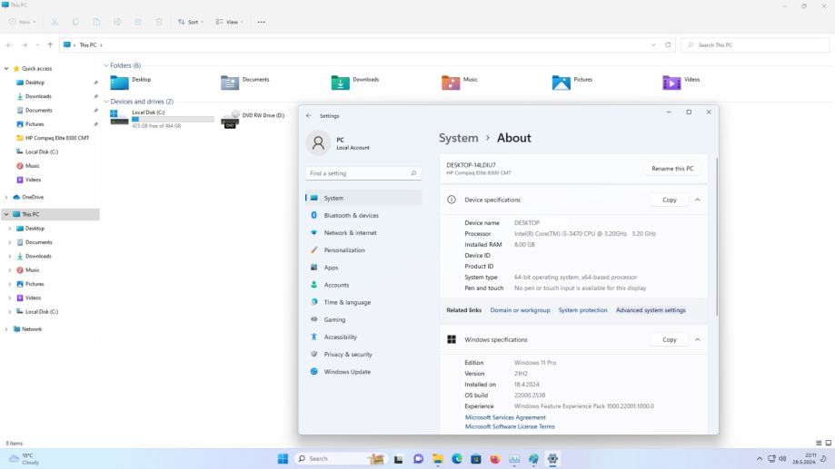Image resolution: width=835 pixels, height=469 pixels.
Task: Click the PC Local Account profile picture
Action: [x=318, y=143]
